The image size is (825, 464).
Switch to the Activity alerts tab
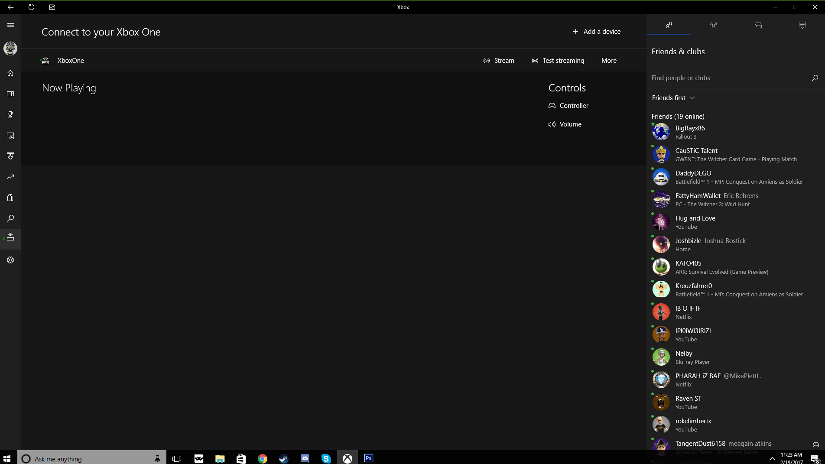click(802, 25)
